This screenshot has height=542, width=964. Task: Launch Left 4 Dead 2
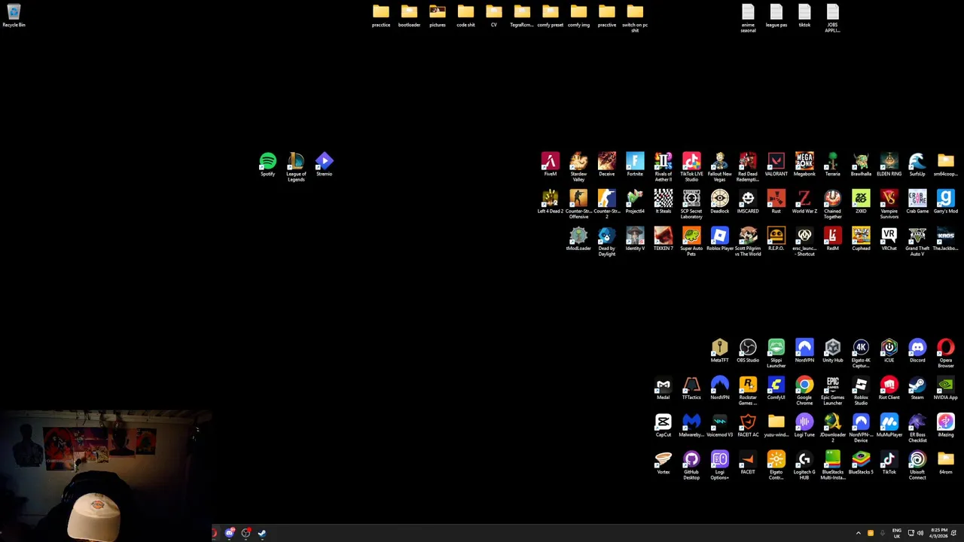(551, 202)
